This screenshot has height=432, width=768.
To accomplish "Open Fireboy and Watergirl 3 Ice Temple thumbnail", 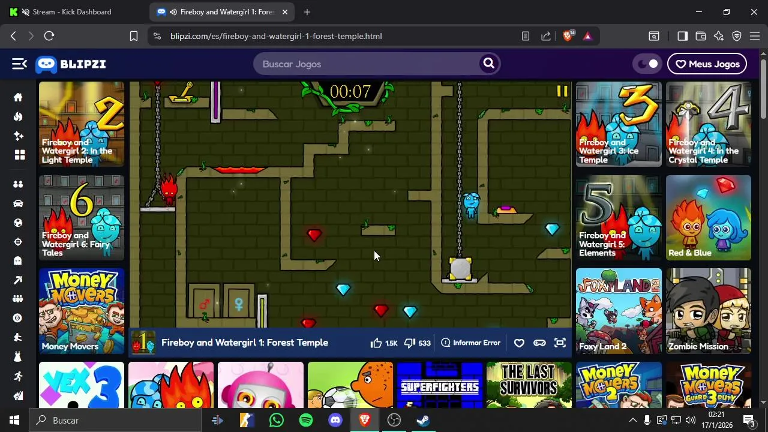I will pyautogui.click(x=619, y=124).
